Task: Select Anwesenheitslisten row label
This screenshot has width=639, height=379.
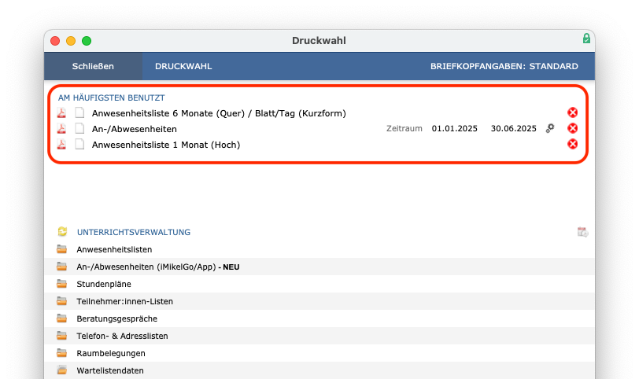Action: pos(114,249)
